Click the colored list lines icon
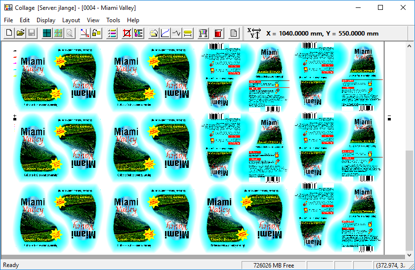415x270 pixels. pos(112,34)
